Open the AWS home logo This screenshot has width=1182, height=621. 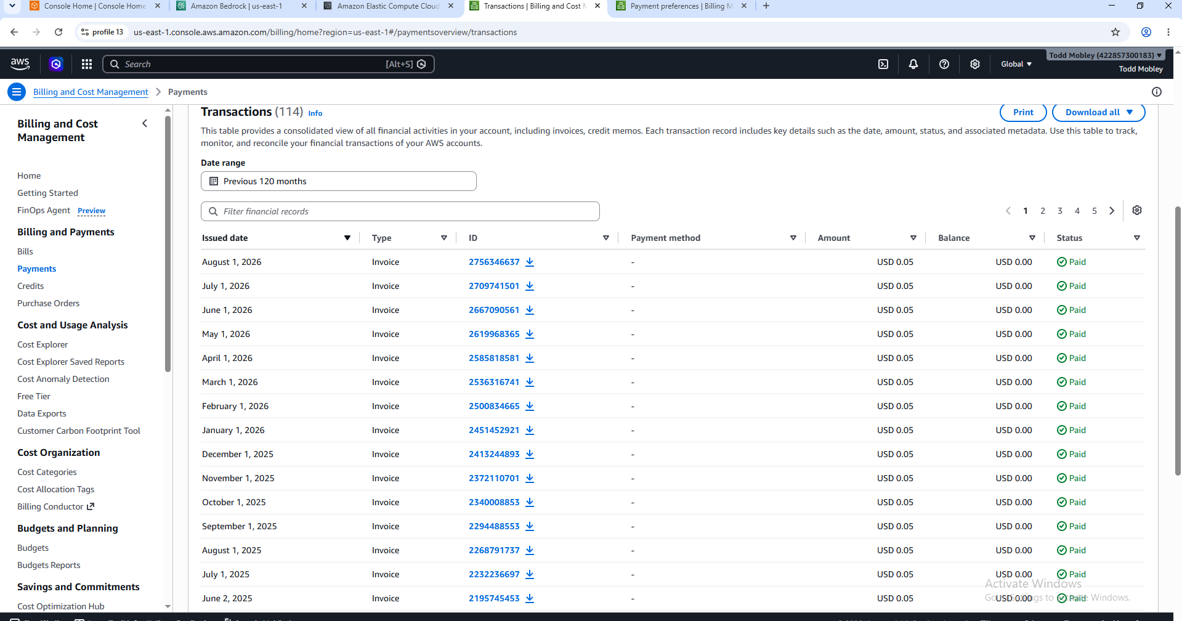coord(20,63)
